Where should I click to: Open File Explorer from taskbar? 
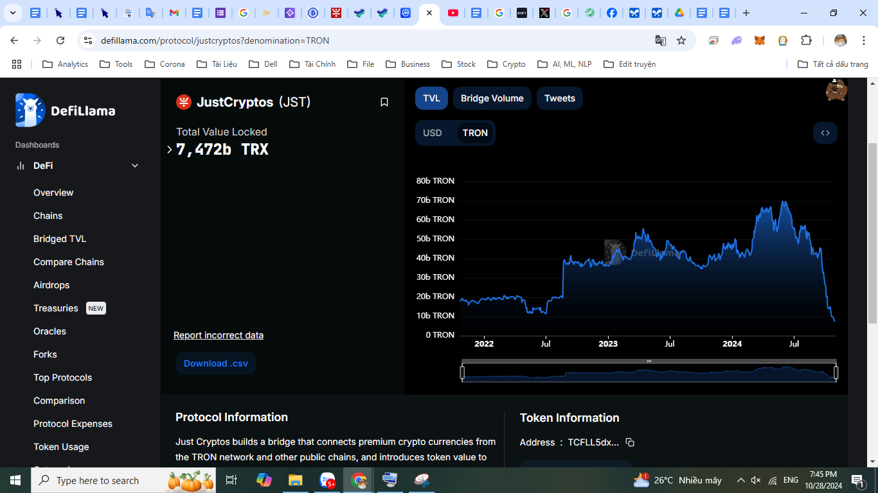(x=295, y=480)
